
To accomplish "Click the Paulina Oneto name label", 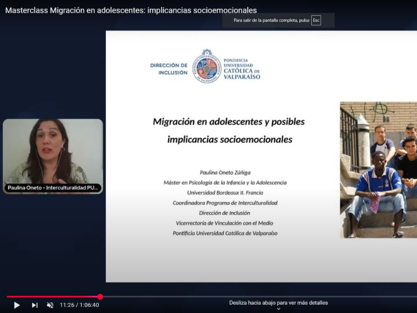I will pyautogui.click(x=53, y=188).
